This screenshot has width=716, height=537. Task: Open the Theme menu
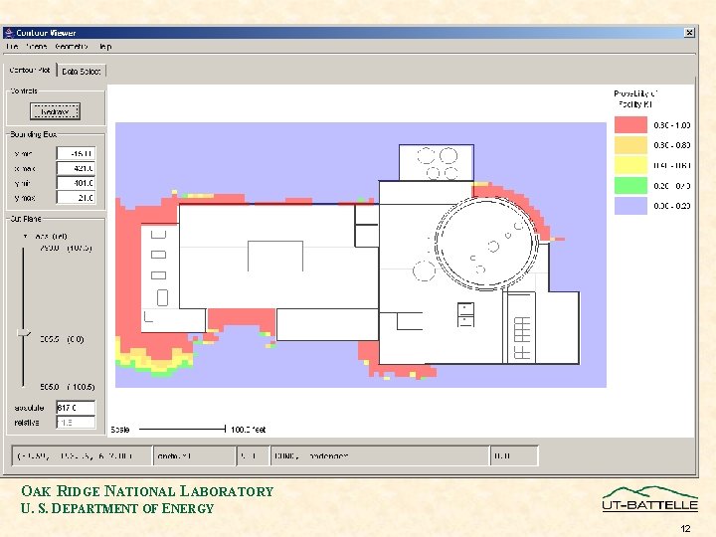click(x=37, y=46)
